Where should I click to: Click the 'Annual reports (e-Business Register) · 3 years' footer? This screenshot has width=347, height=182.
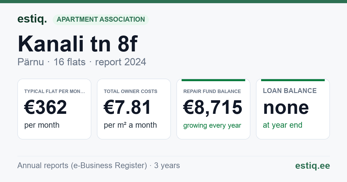(x=99, y=166)
